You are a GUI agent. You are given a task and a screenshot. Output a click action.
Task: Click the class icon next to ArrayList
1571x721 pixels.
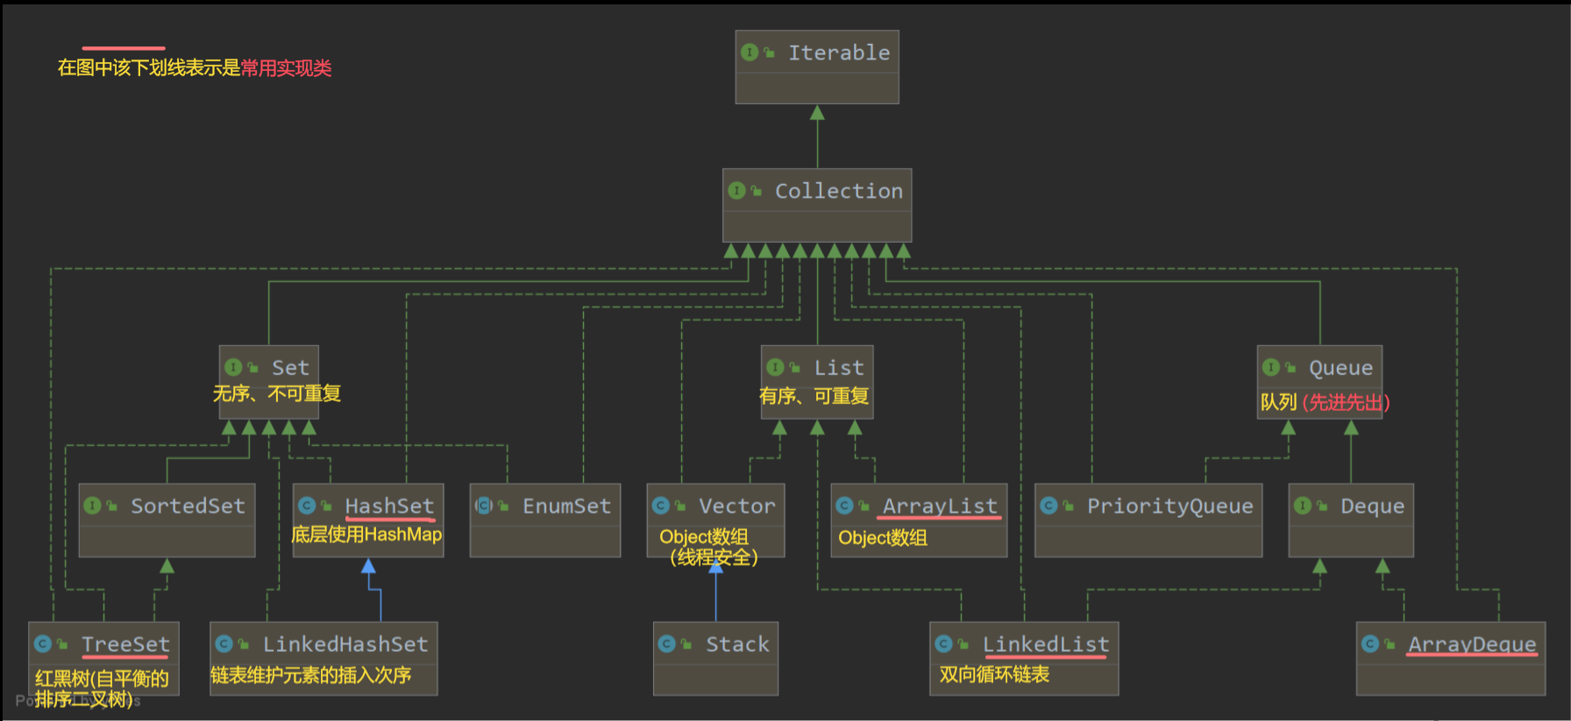coord(844,505)
